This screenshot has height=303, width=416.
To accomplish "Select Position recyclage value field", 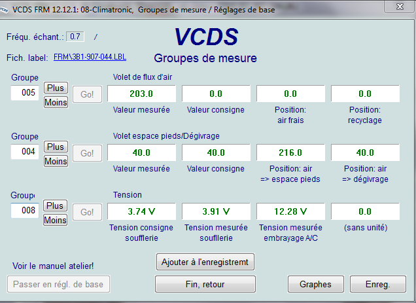I will (x=365, y=94).
